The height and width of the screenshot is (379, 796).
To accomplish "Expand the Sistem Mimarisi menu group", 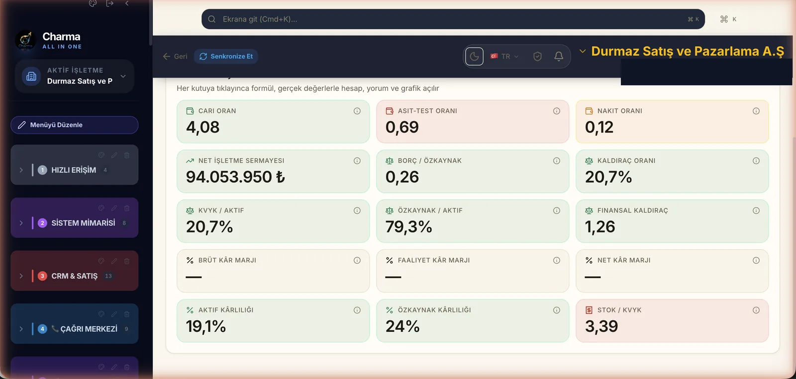I will (21, 223).
